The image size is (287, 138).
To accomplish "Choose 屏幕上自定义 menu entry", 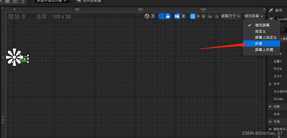I will (262, 38).
